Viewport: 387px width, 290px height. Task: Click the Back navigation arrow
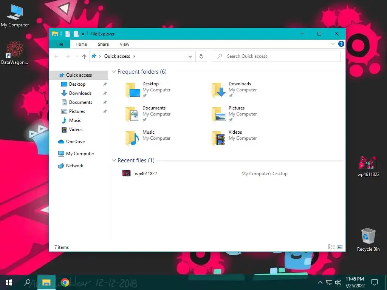[x=56, y=56]
